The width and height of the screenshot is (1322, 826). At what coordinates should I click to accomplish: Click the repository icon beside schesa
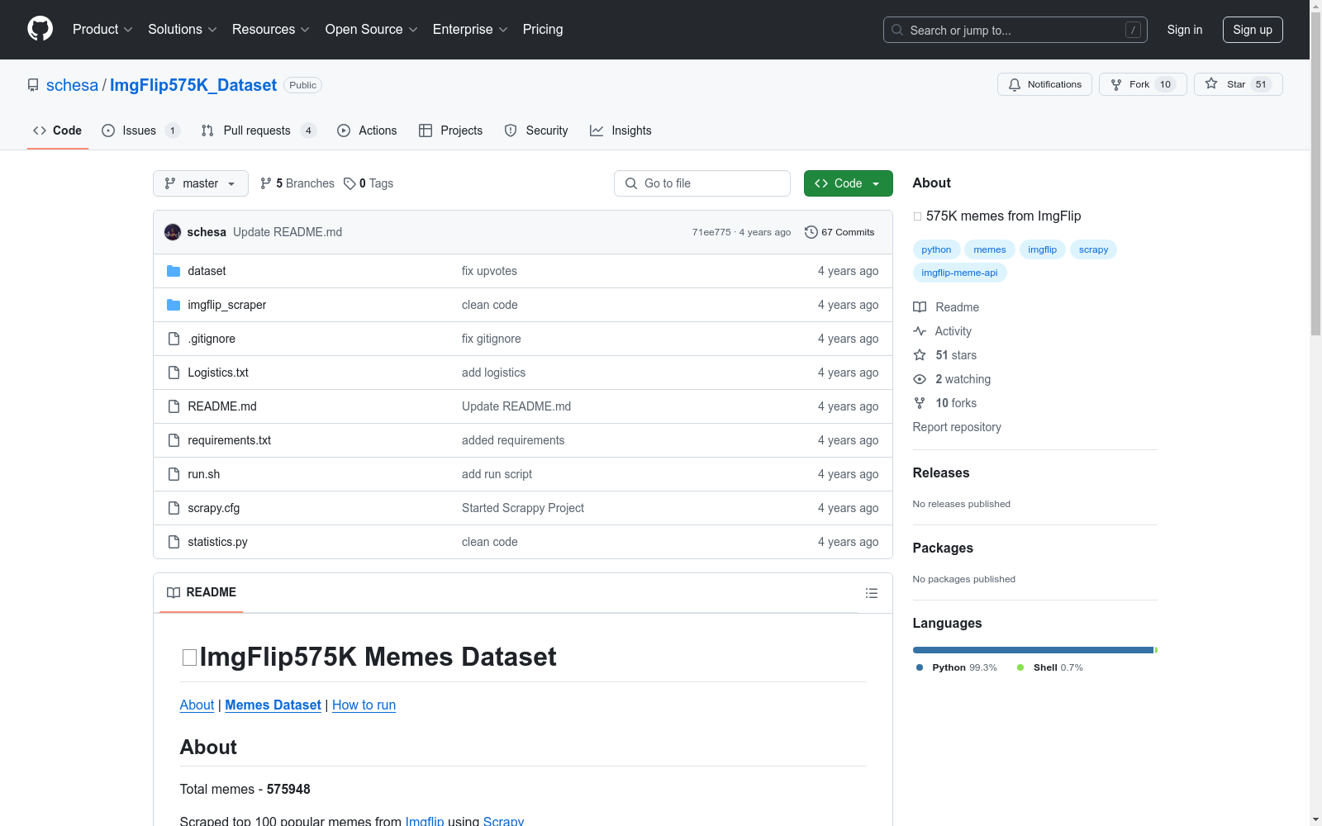(x=33, y=85)
